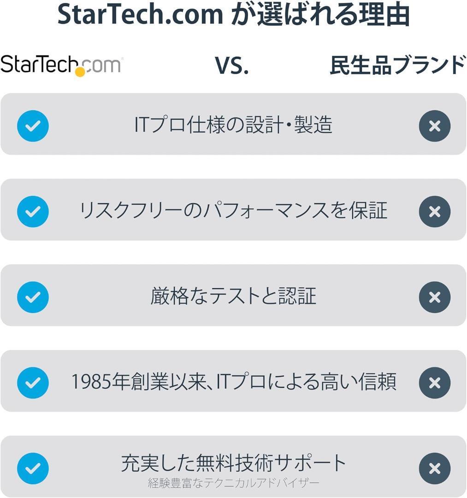
Task: Click the 民生品ブランド column heading
Action: pos(397,65)
